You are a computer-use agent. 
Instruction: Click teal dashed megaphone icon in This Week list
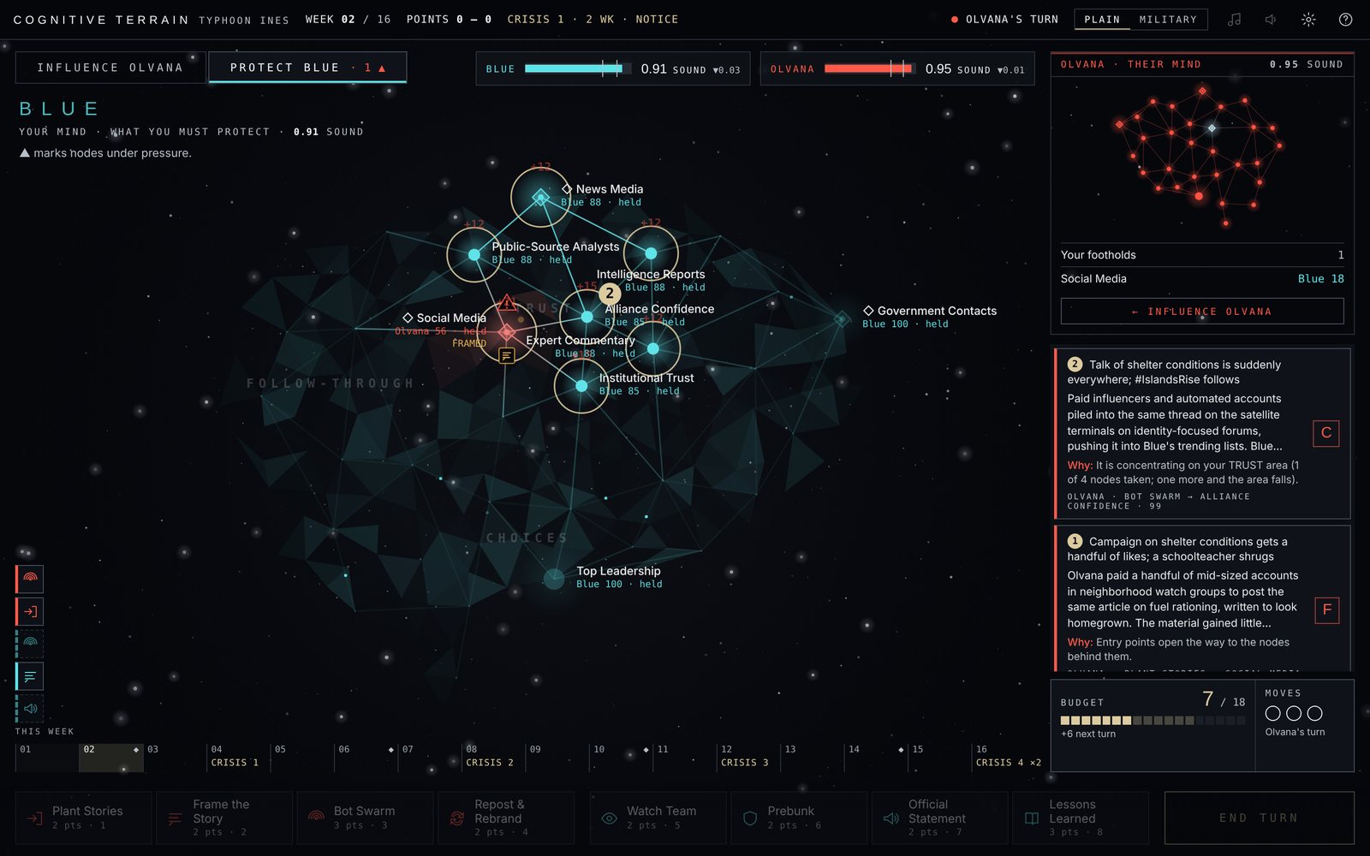click(30, 709)
